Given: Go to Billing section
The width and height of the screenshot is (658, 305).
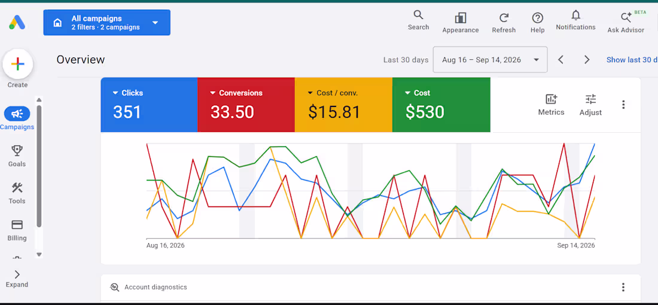Looking at the screenshot, I should pyautogui.click(x=17, y=230).
